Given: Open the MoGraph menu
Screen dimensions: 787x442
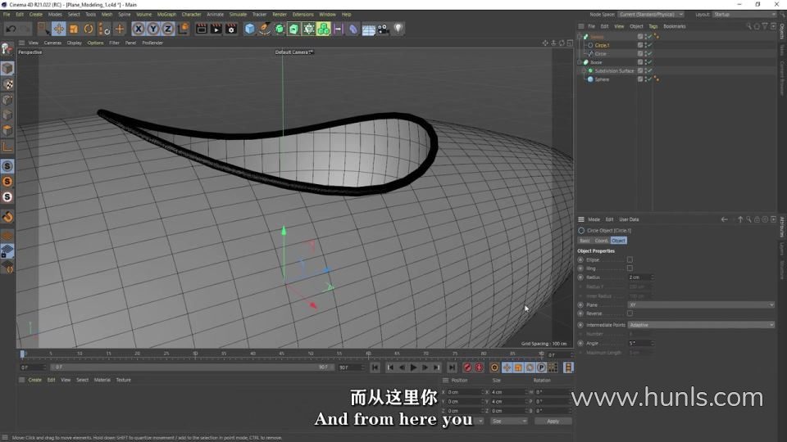Looking at the screenshot, I should pos(166,14).
